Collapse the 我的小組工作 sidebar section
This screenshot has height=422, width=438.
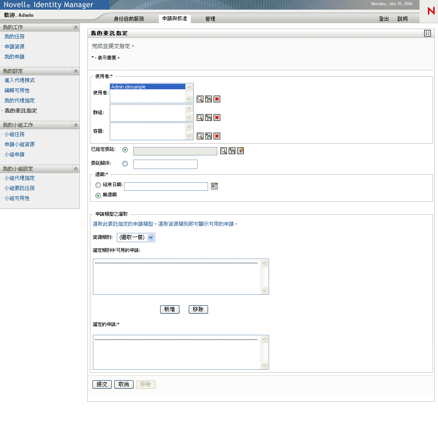coord(76,125)
